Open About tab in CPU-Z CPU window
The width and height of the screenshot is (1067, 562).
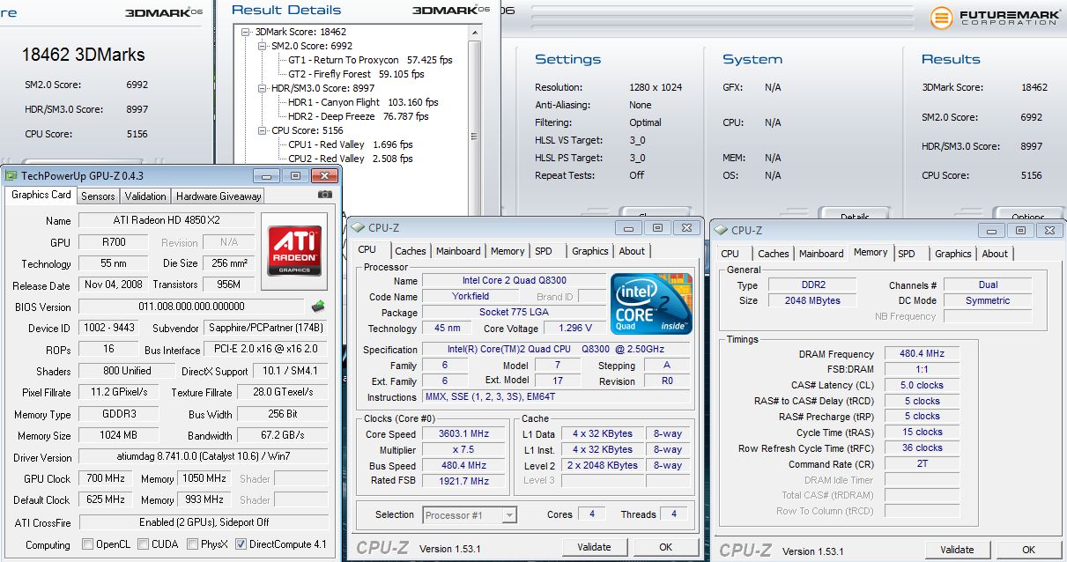click(632, 251)
